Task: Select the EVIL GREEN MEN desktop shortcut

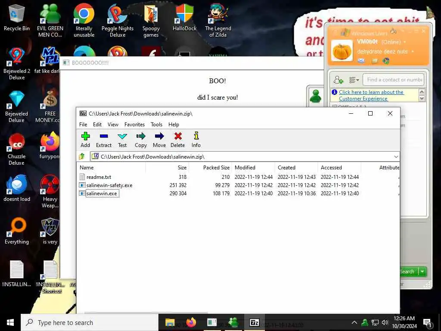Action: (50, 21)
